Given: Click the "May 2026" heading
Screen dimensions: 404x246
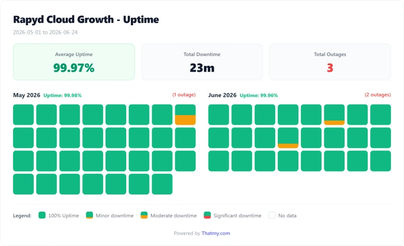Looking at the screenshot, I should point(27,95).
